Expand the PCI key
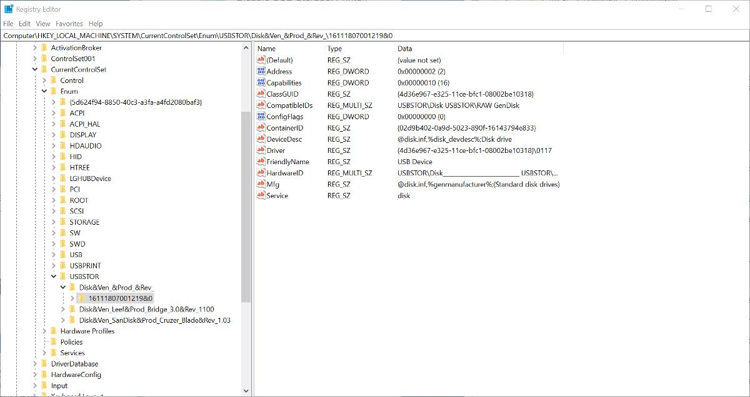The width and height of the screenshot is (750, 397). [54, 189]
